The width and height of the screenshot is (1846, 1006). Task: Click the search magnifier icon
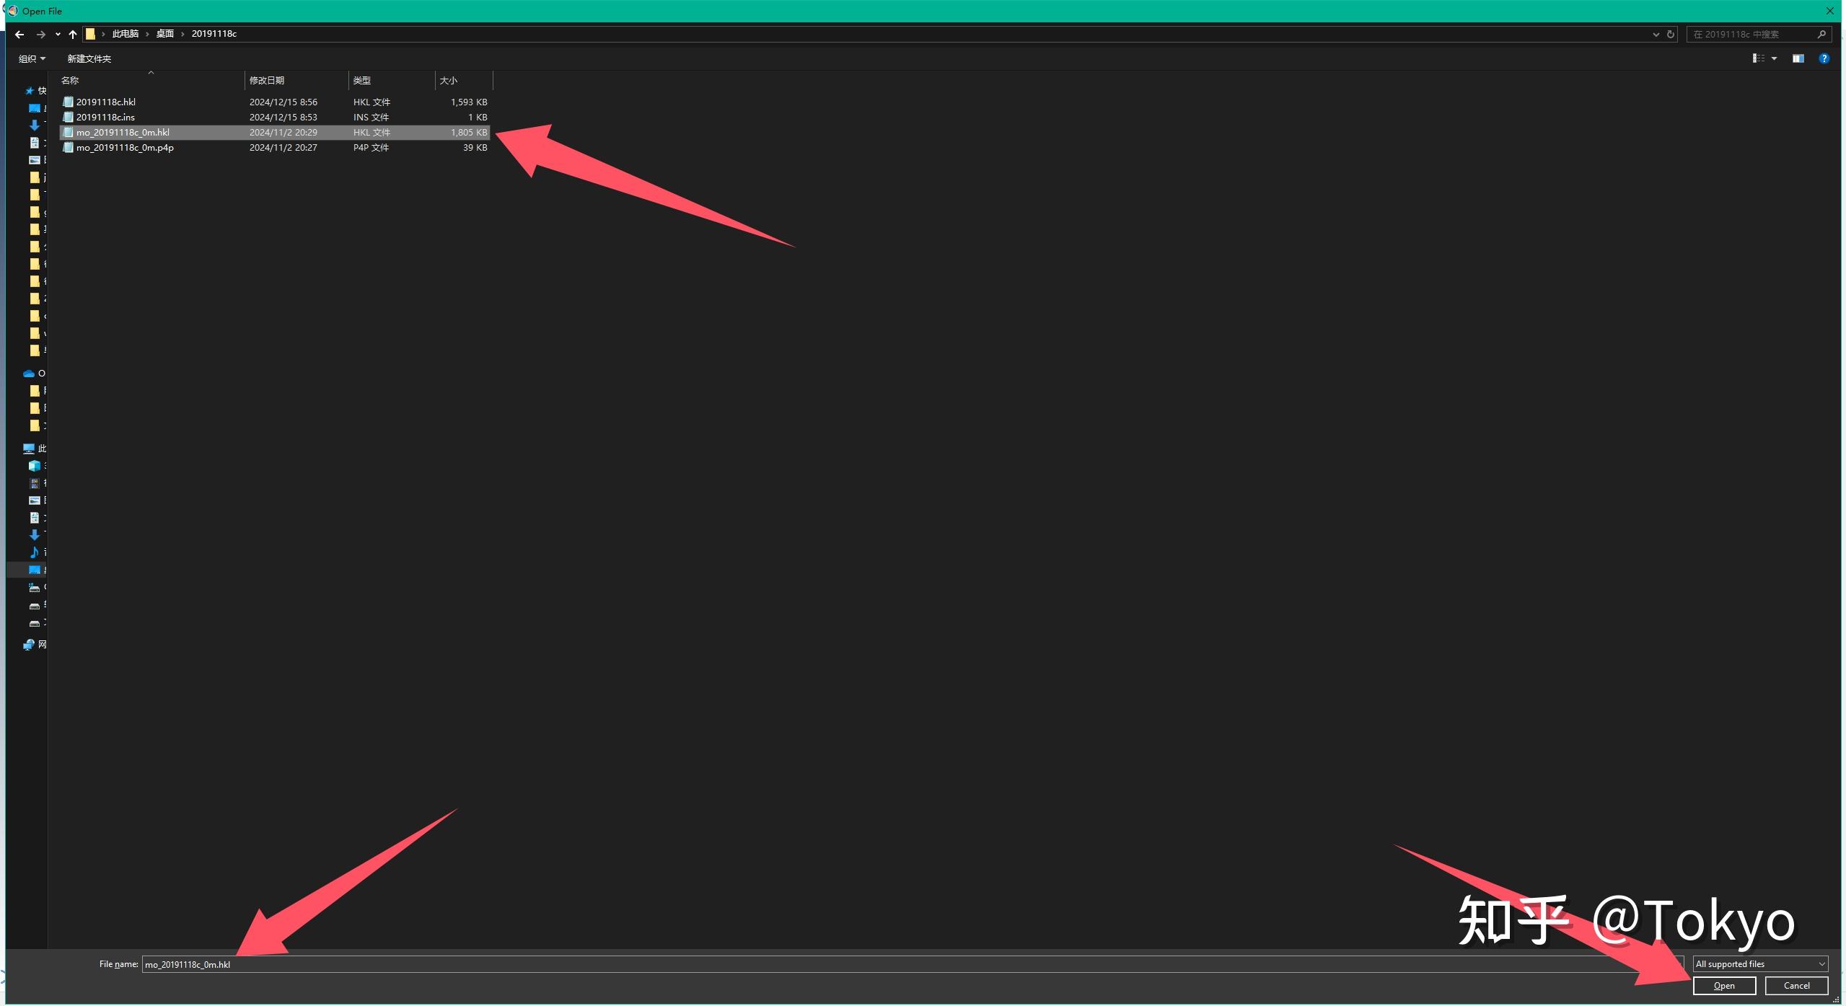tap(1821, 34)
